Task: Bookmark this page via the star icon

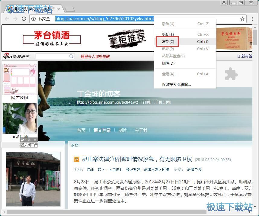Action: [242, 19]
